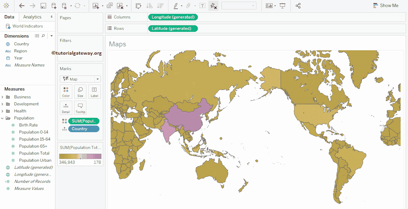Create a new worksheet from the toolbar
This screenshot has width=408, height=209.
pyautogui.click(x=96, y=6)
